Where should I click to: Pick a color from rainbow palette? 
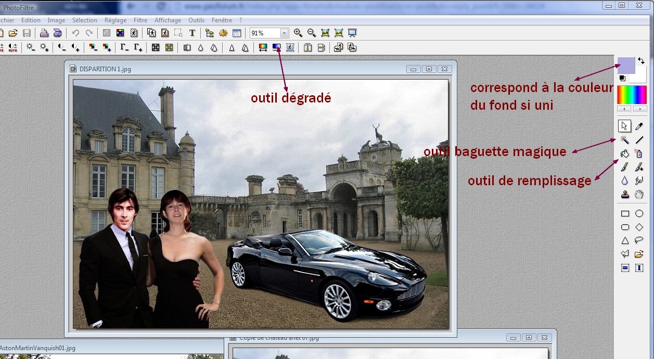[632, 95]
